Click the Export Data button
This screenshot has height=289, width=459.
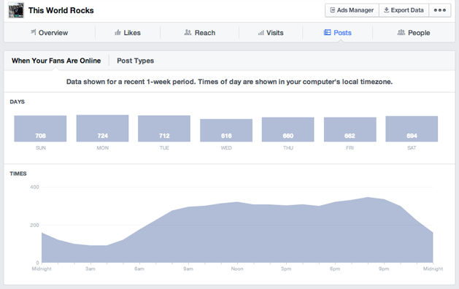404,10
